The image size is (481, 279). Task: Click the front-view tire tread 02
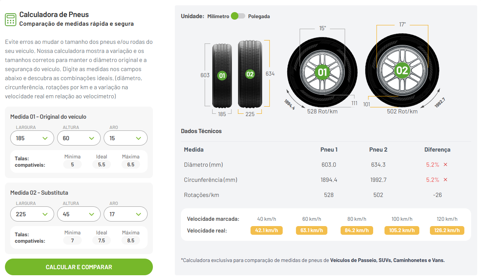pyautogui.click(x=250, y=74)
